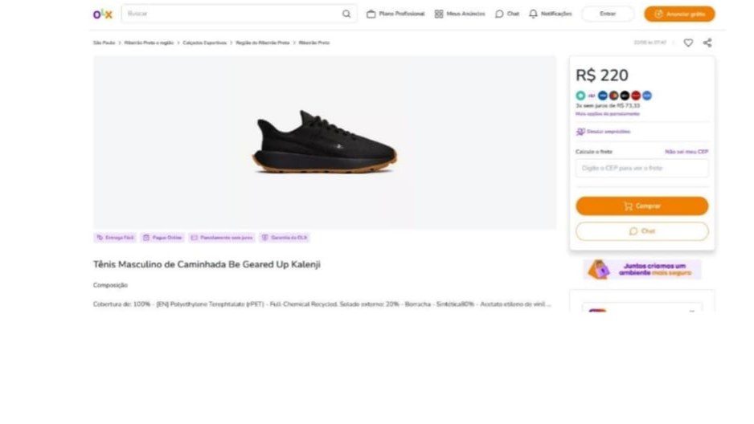Click the Entrar button

point(608,14)
